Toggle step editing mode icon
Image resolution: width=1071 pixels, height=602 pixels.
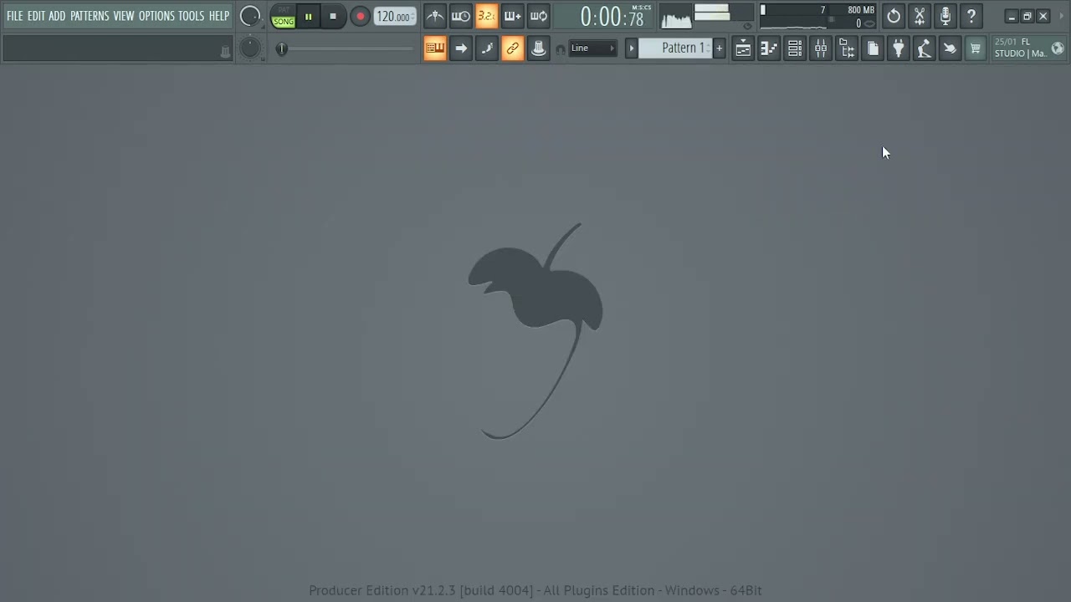(487, 48)
